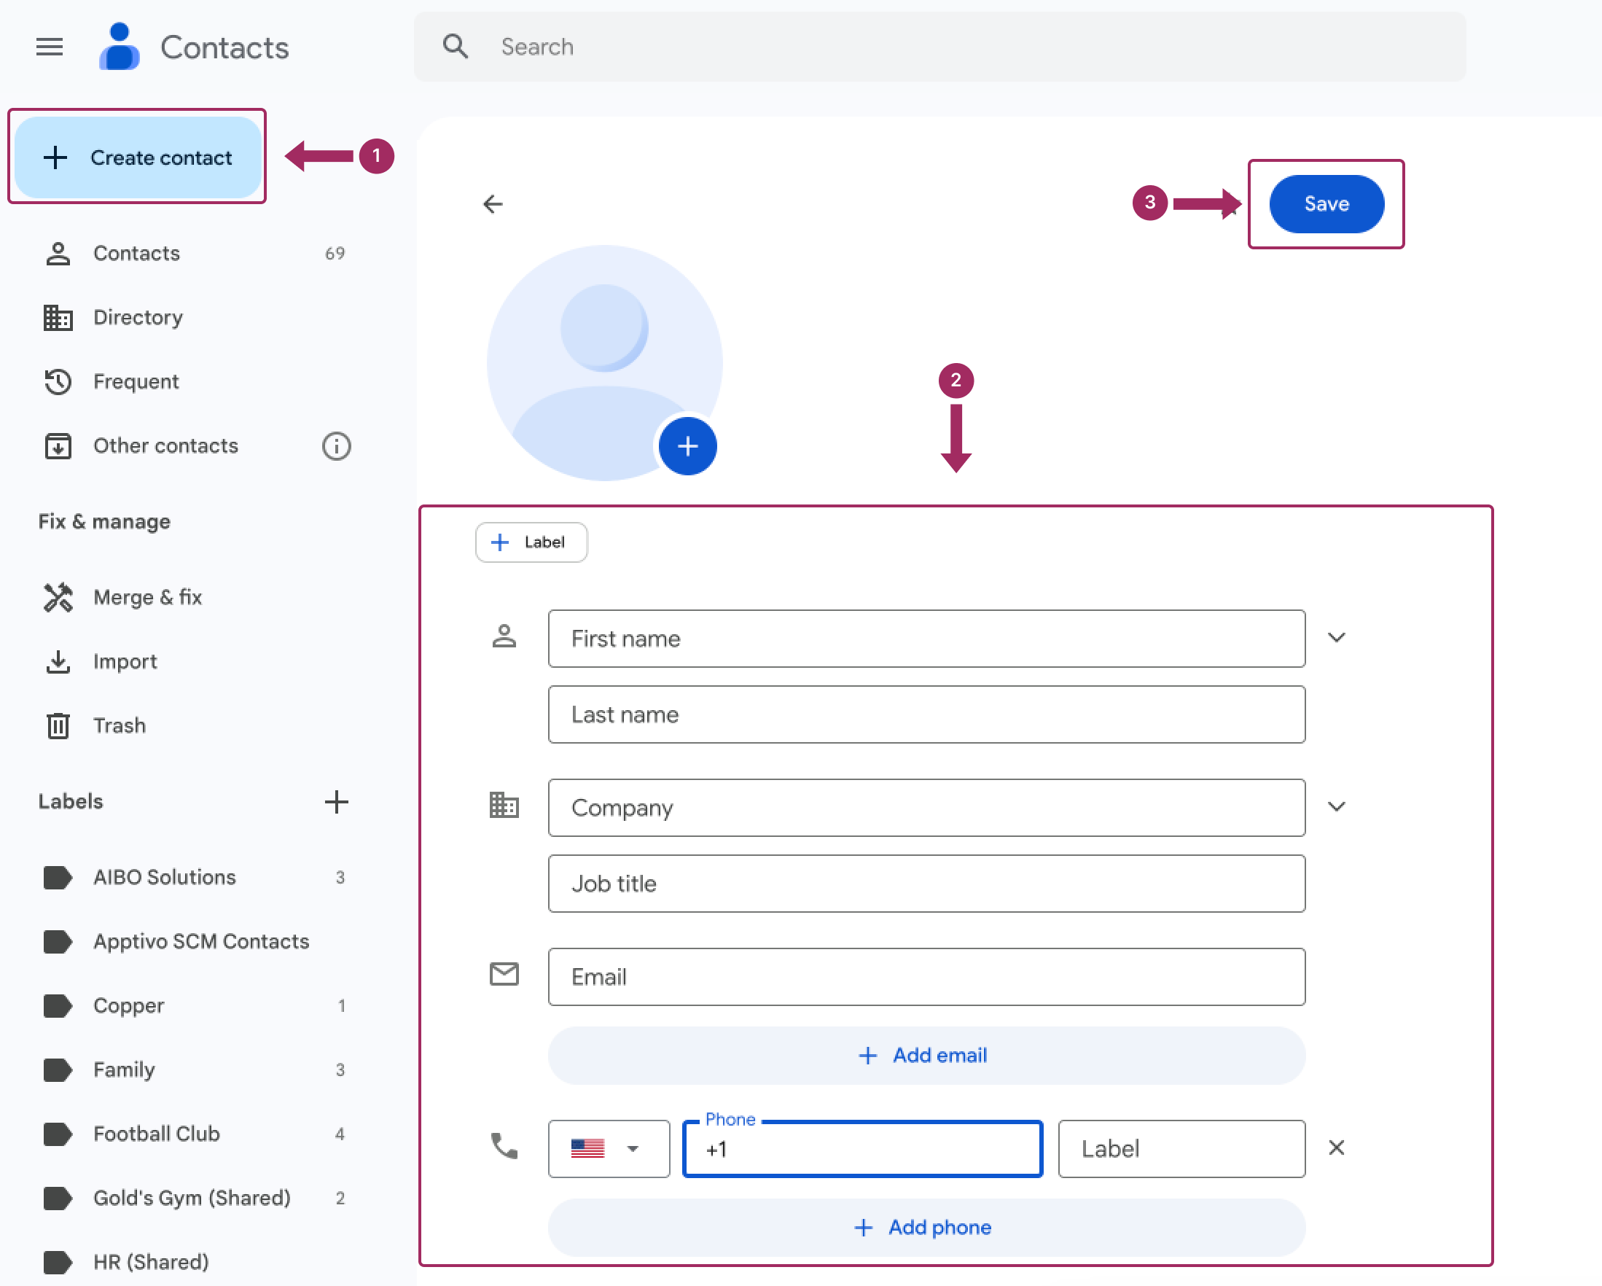Screen dimensions: 1602x1286
Task: Select the Football Club label
Action: (x=195, y=1134)
